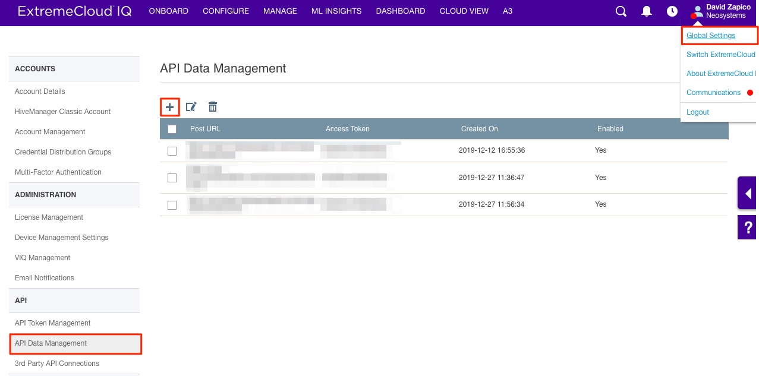
Task: Click the 2019-12-12 16:55:36 cell
Action: point(492,150)
